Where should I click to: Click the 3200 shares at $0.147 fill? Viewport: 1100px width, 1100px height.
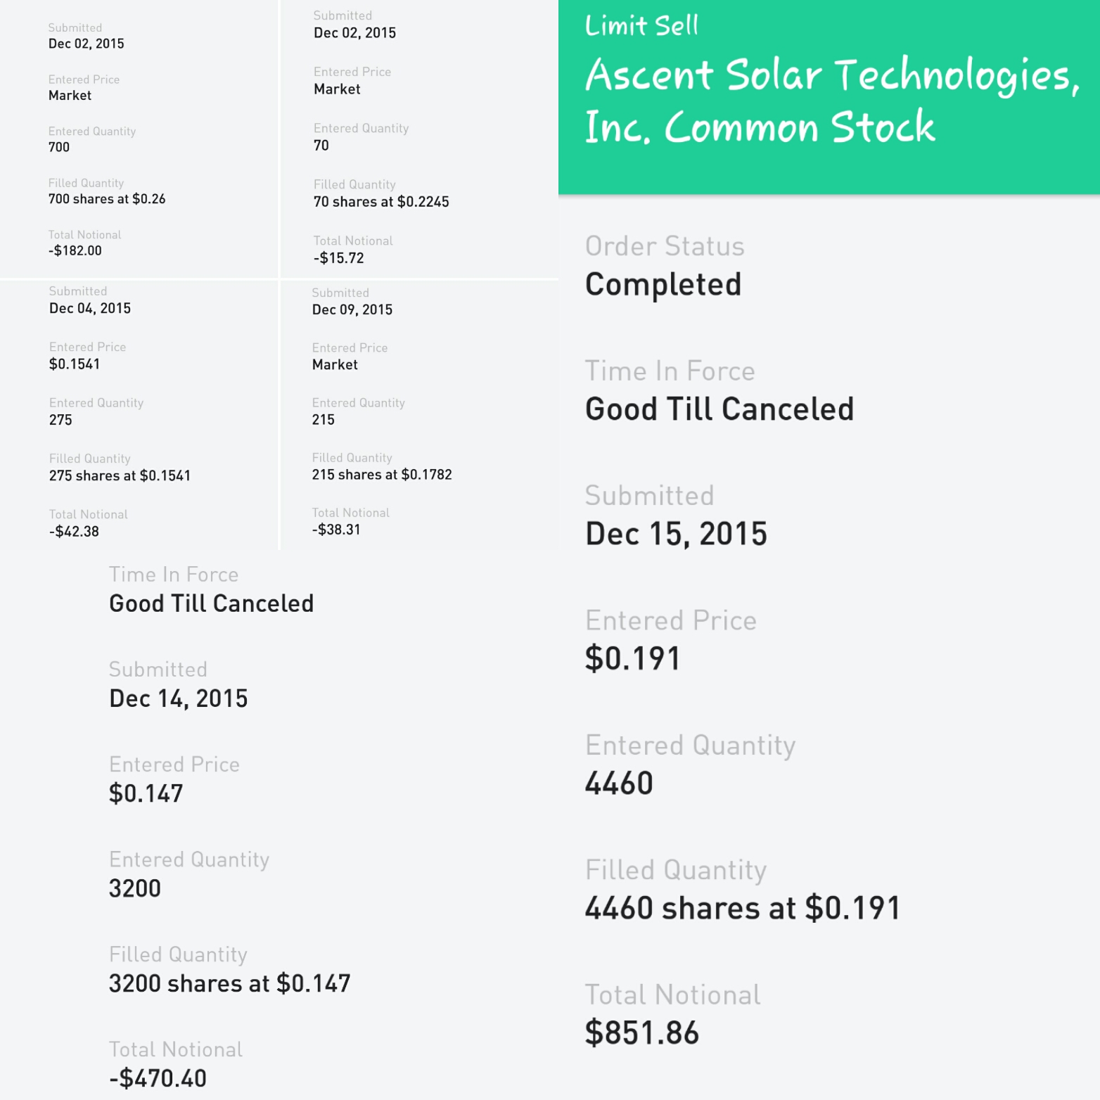(x=229, y=983)
